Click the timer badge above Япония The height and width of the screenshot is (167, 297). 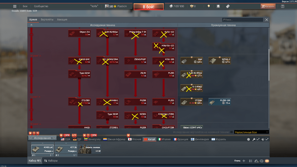coord(128,135)
